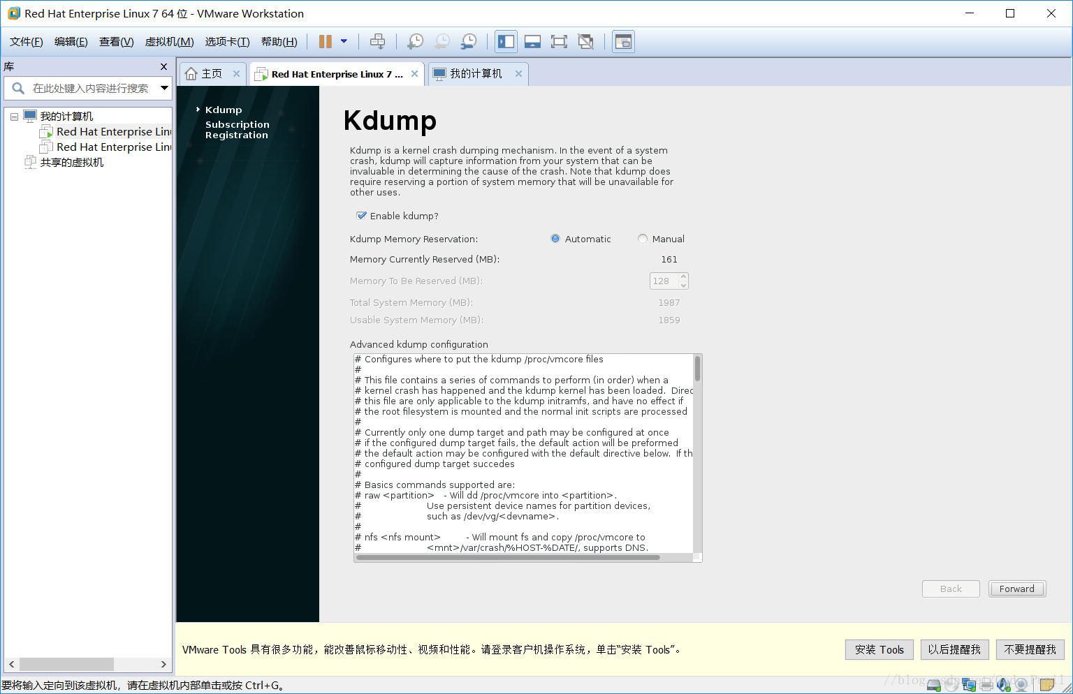The width and height of the screenshot is (1073, 694).
Task: Toggle the Enable kdump checkbox
Action: tap(361, 216)
